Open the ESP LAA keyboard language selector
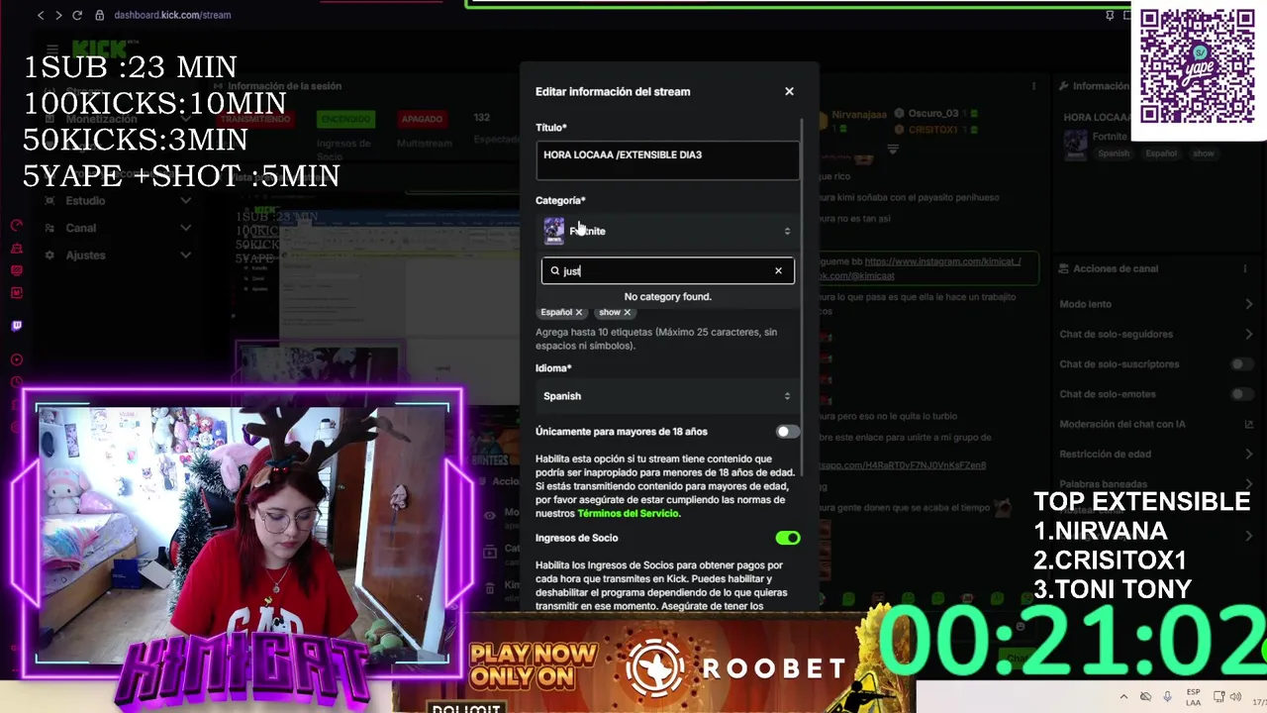The height and width of the screenshot is (713, 1267). (x=1194, y=696)
